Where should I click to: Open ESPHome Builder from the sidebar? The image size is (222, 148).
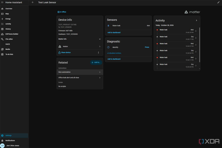point(14,34)
